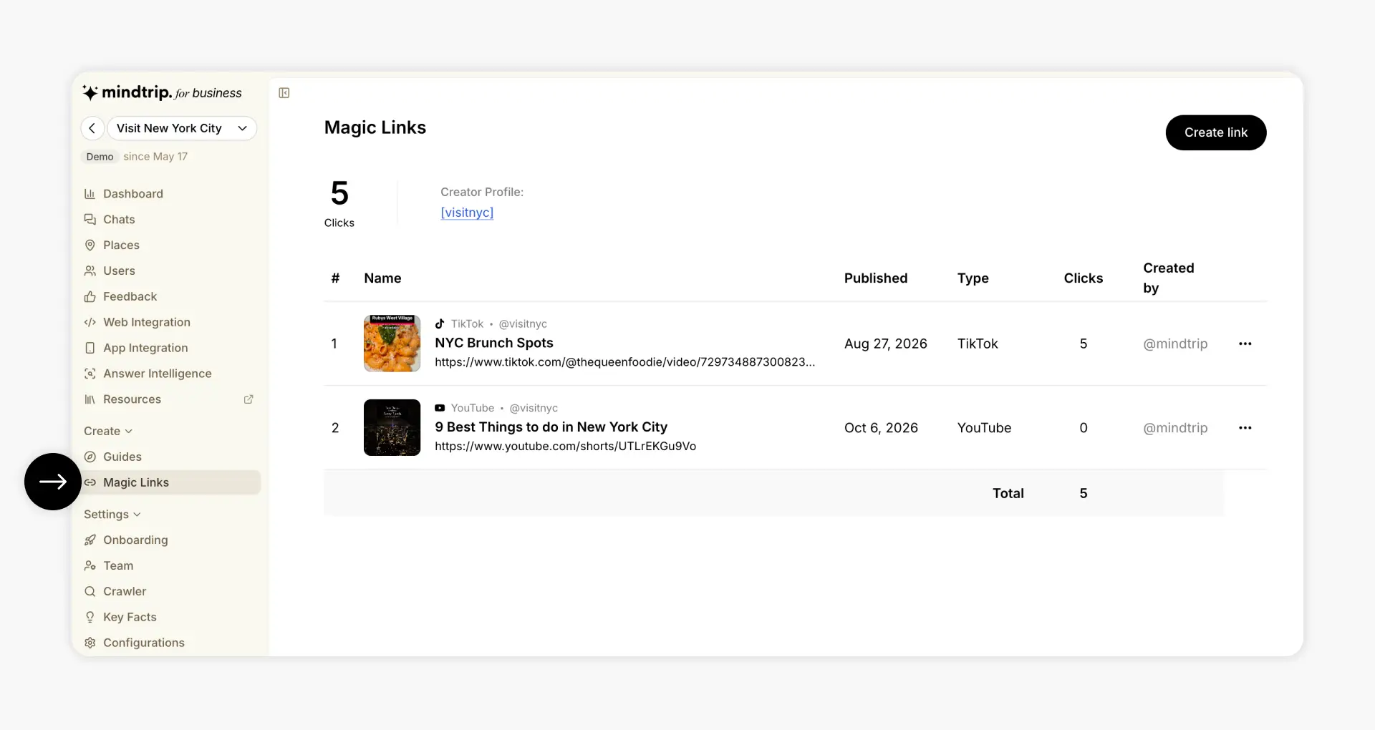
Task: Open Guides under Create
Action: click(x=122, y=457)
